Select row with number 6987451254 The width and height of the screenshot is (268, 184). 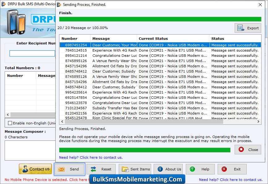[x=160, y=45]
